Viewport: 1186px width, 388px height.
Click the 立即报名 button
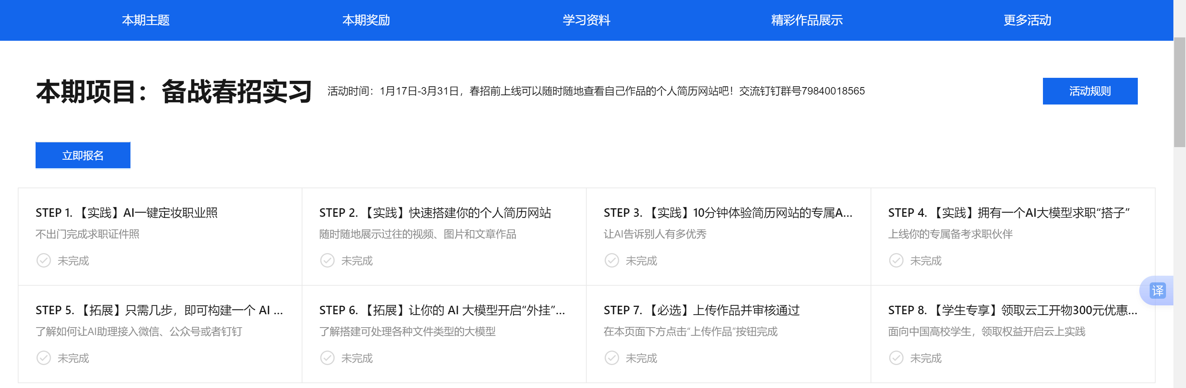coord(83,156)
